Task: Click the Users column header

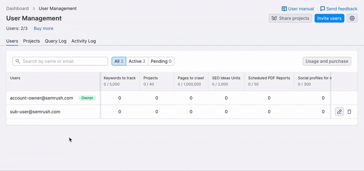Action: (x=53, y=81)
